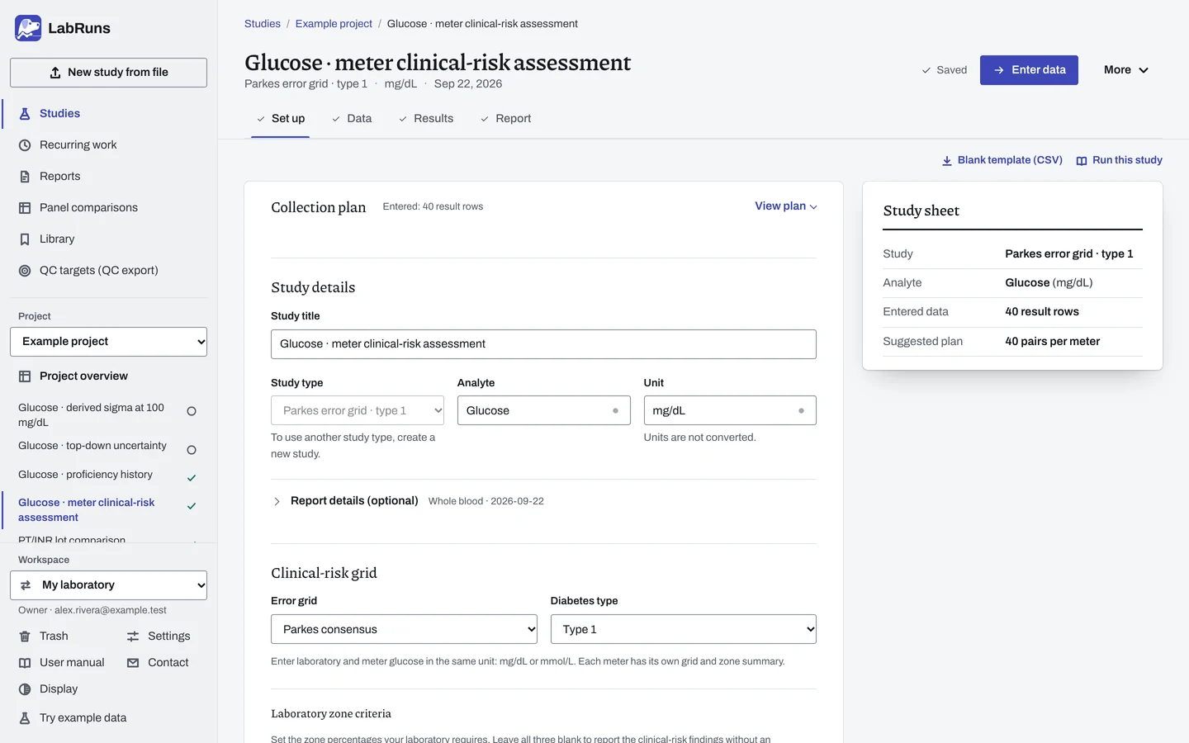Click the Display contrast icon
Viewport: 1189px width, 743px height.
[25, 689]
